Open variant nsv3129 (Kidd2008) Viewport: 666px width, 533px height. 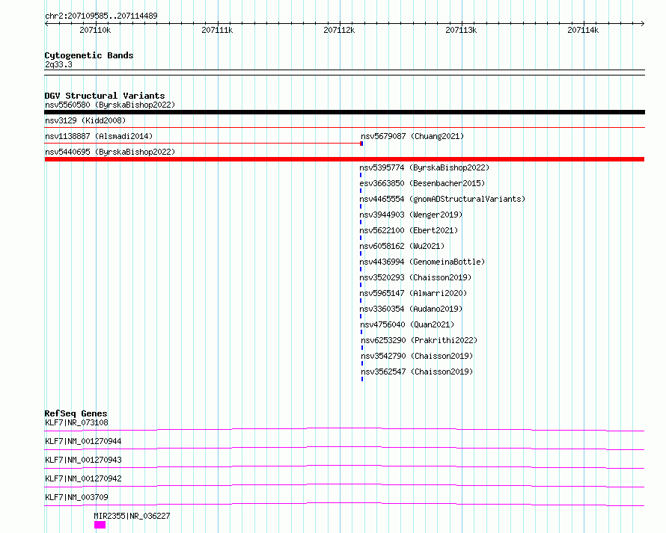(85, 120)
